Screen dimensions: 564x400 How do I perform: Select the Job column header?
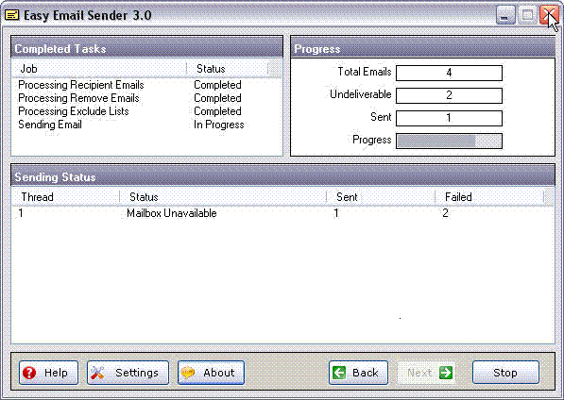(x=99, y=69)
